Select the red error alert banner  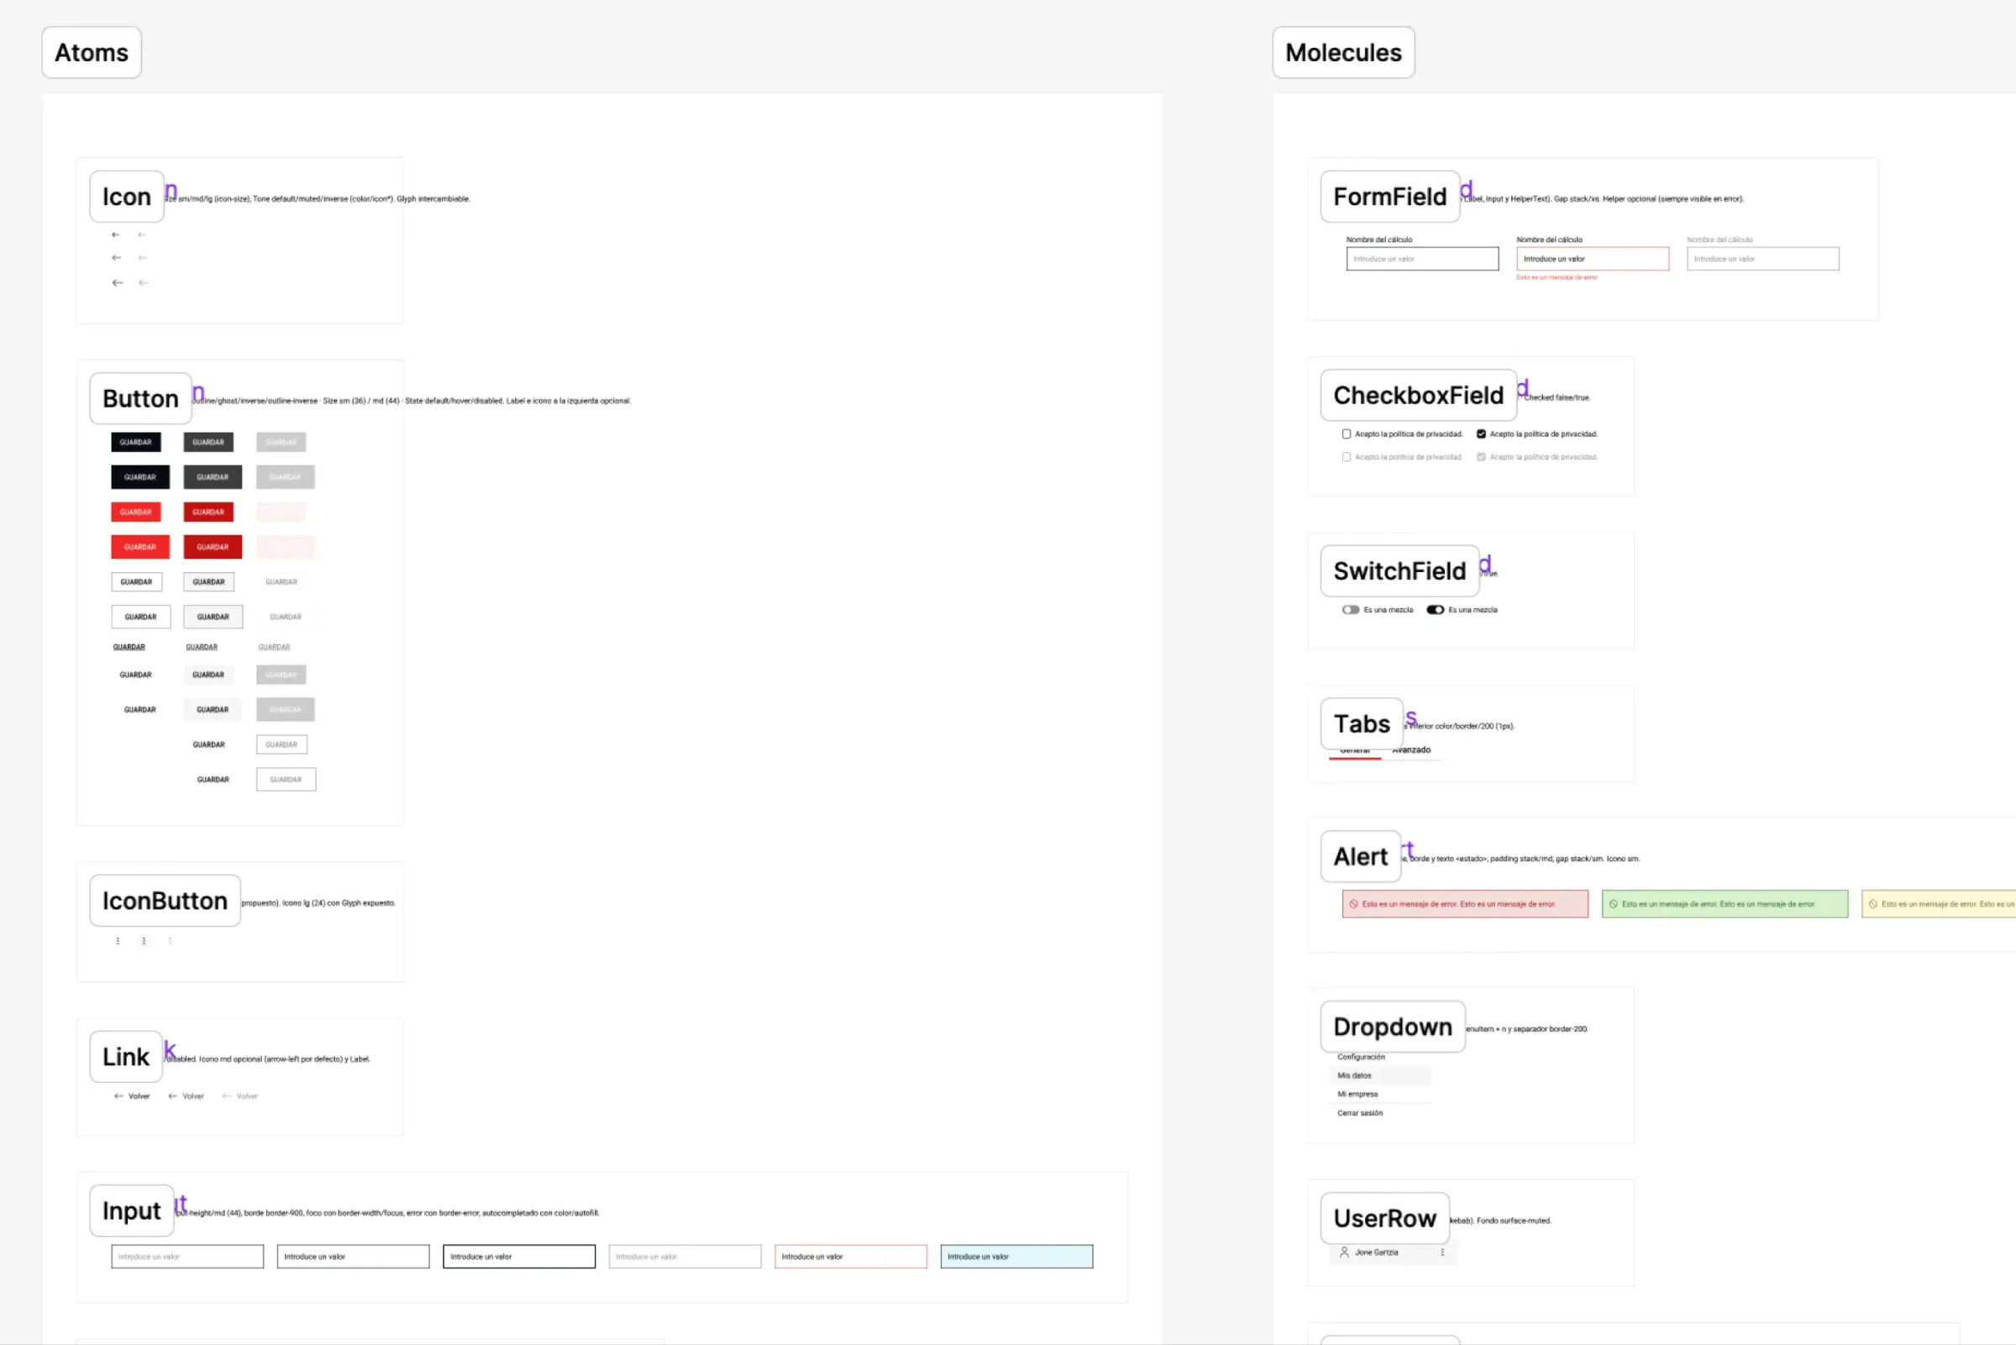click(x=1466, y=904)
